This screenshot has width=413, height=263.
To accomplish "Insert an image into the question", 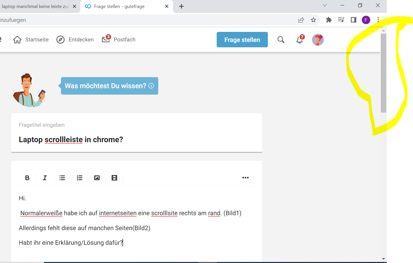I will [x=97, y=177].
